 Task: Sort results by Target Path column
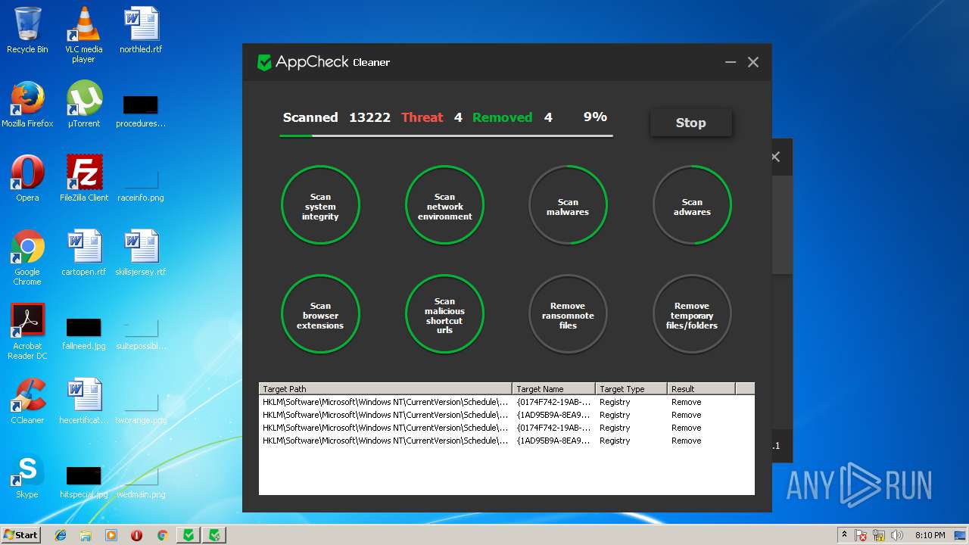click(x=385, y=389)
